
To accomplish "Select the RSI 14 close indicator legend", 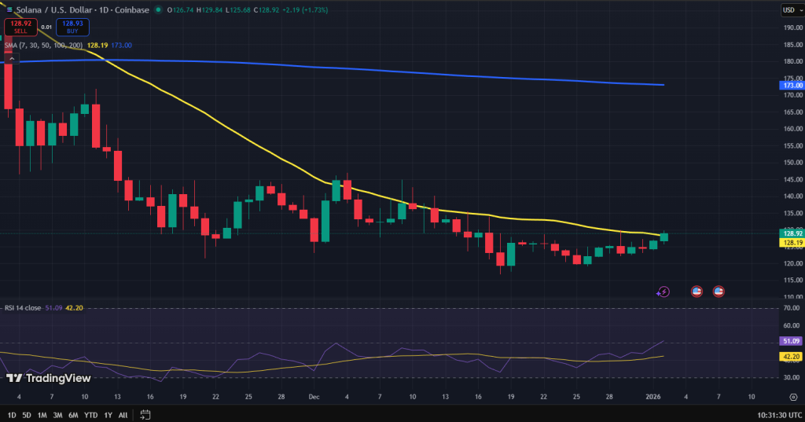I will 23,308.
